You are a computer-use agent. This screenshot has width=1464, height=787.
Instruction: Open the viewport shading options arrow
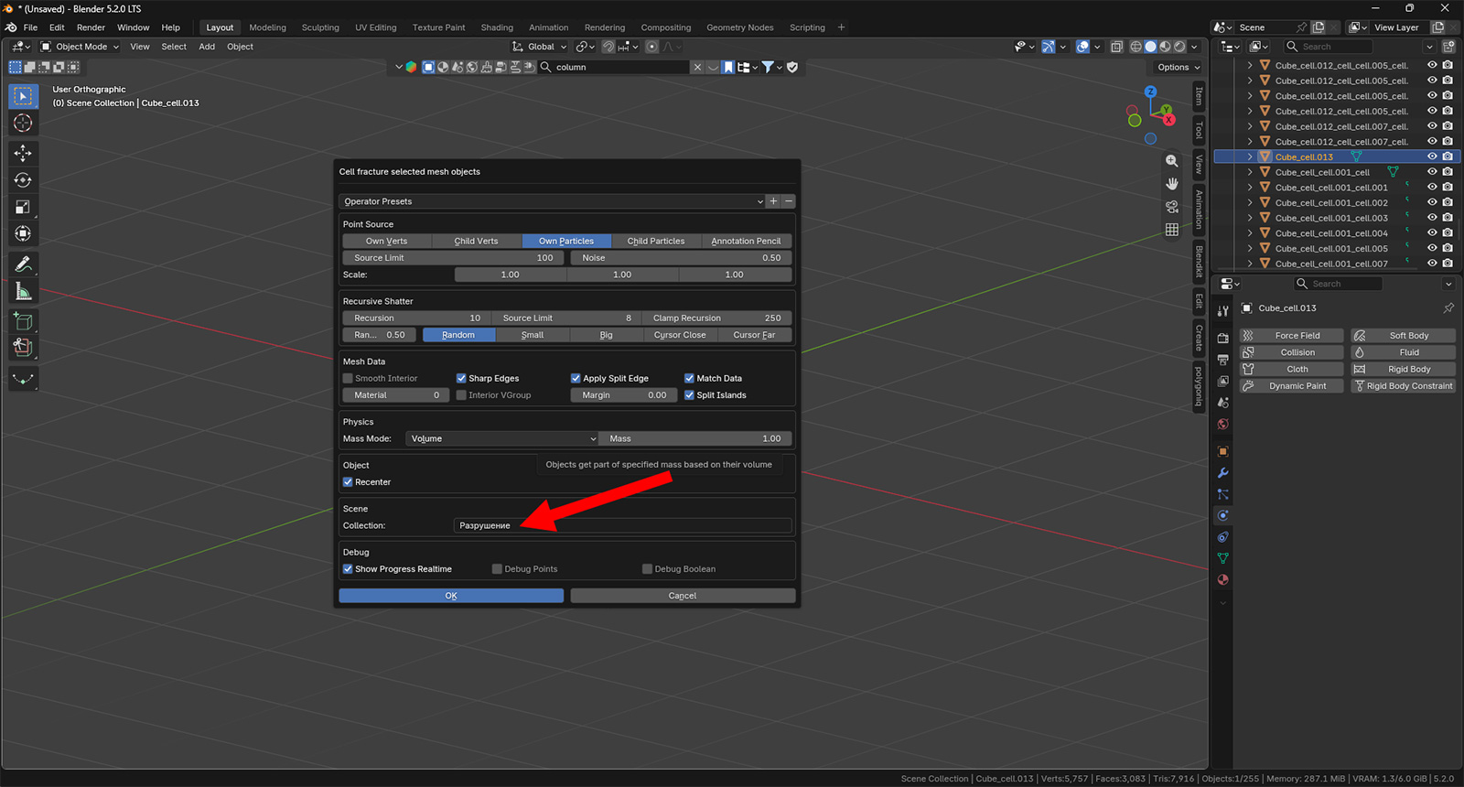(x=1194, y=47)
